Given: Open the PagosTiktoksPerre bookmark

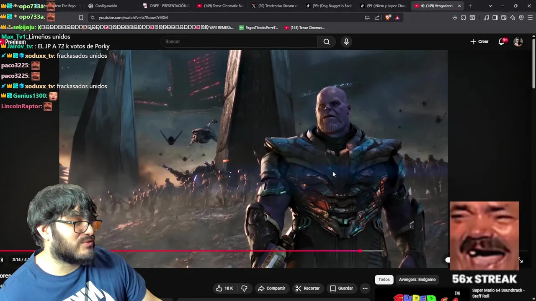Looking at the screenshot, I should pyautogui.click(x=258, y=28).
